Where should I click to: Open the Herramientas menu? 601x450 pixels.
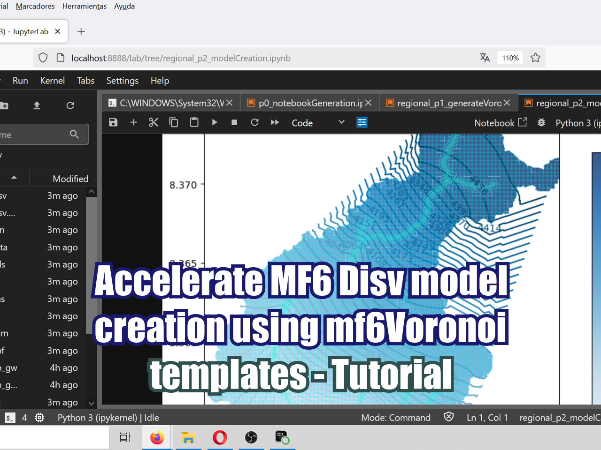85,6
